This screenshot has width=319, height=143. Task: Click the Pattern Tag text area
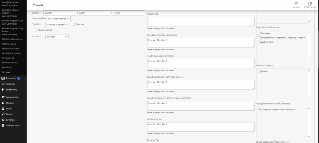201,21
